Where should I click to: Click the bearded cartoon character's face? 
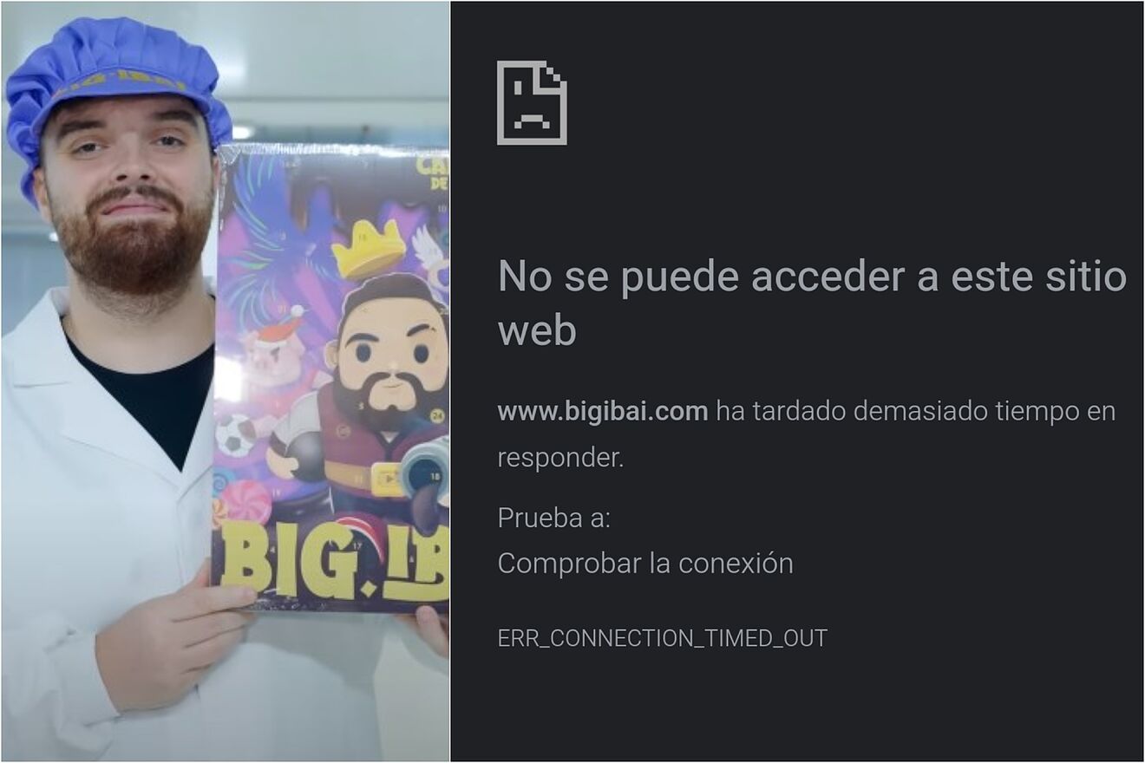pos(392,360)
